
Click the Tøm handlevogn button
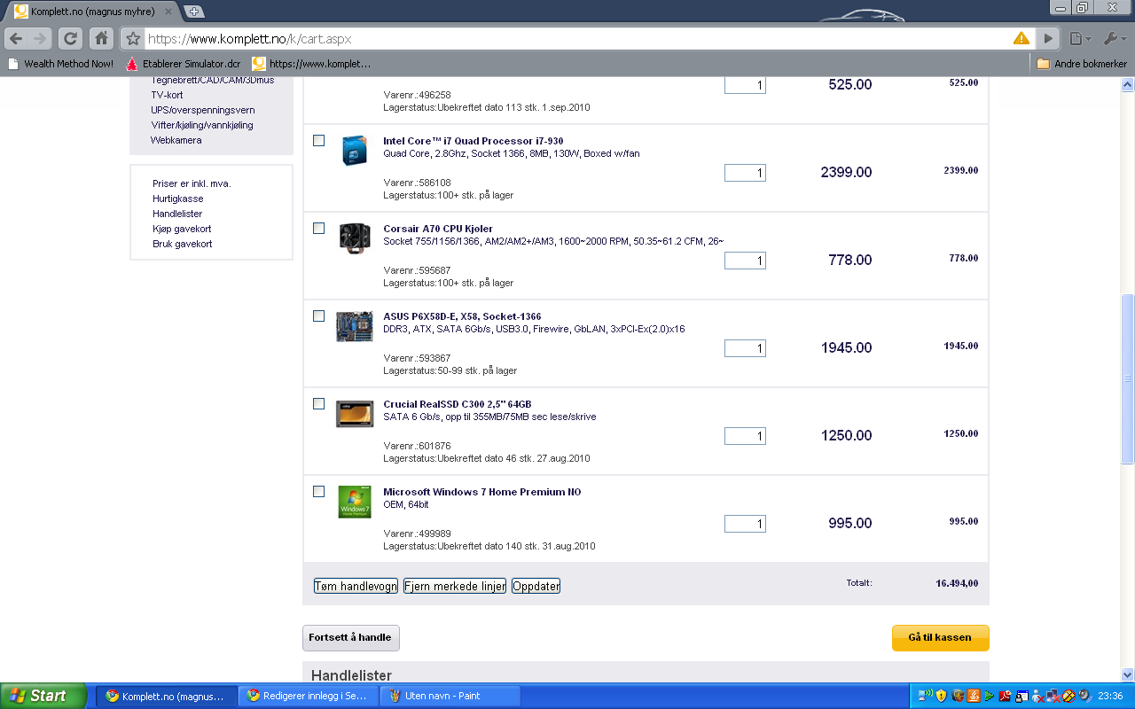point(356,586)
